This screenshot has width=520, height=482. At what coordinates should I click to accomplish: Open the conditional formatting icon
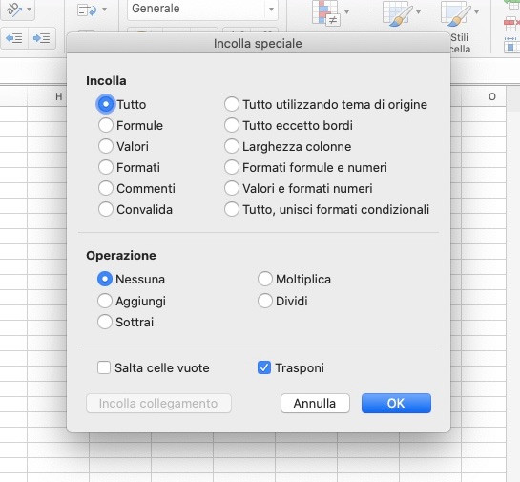325,12
